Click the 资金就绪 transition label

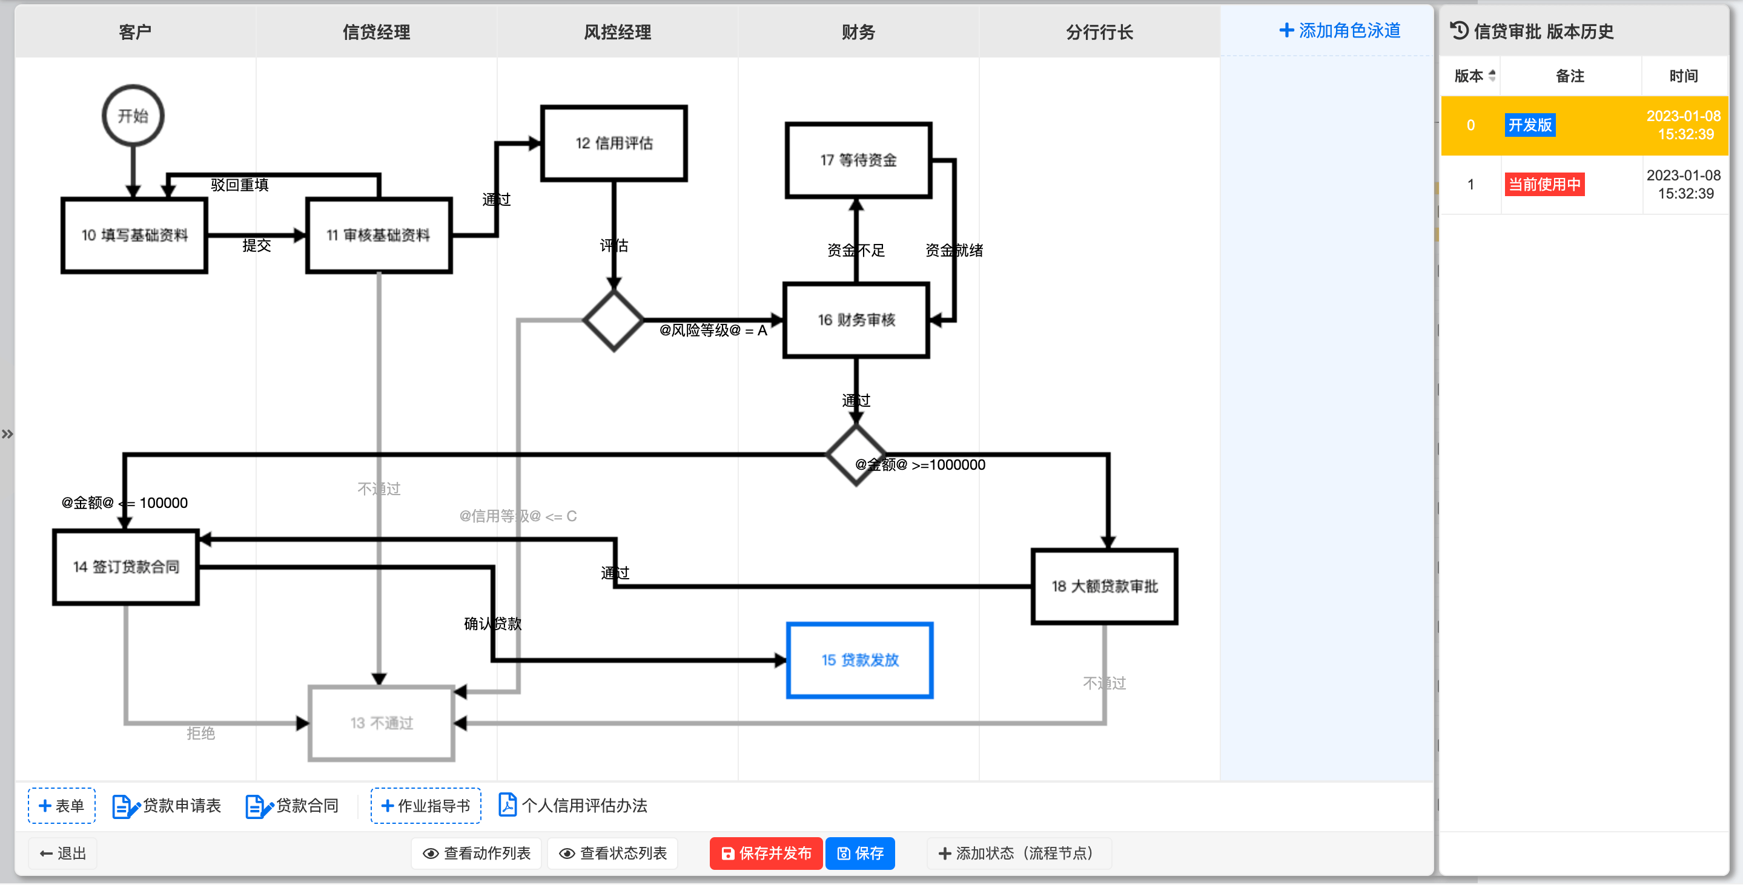click(x=954, y=251)
